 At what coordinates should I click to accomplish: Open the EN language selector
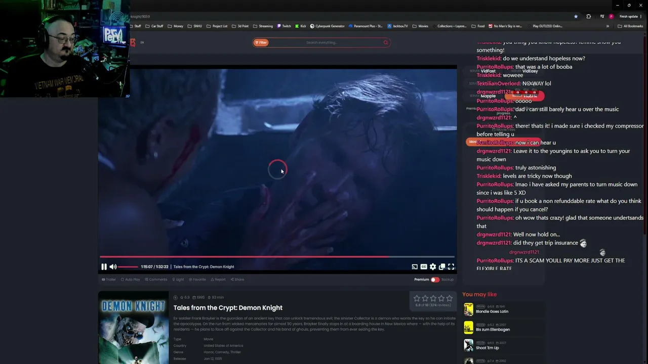(142, 42)
